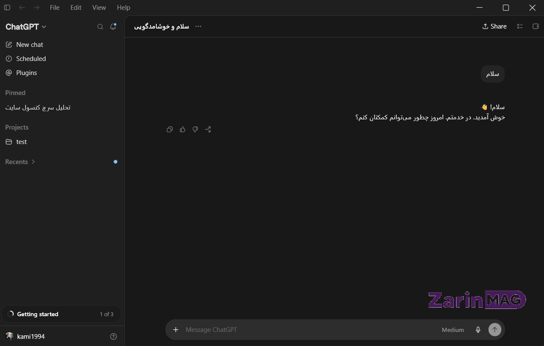This screenshot has width=544, height=346.
Task: Close the ChatGPT window
Action: coord(532,8)
